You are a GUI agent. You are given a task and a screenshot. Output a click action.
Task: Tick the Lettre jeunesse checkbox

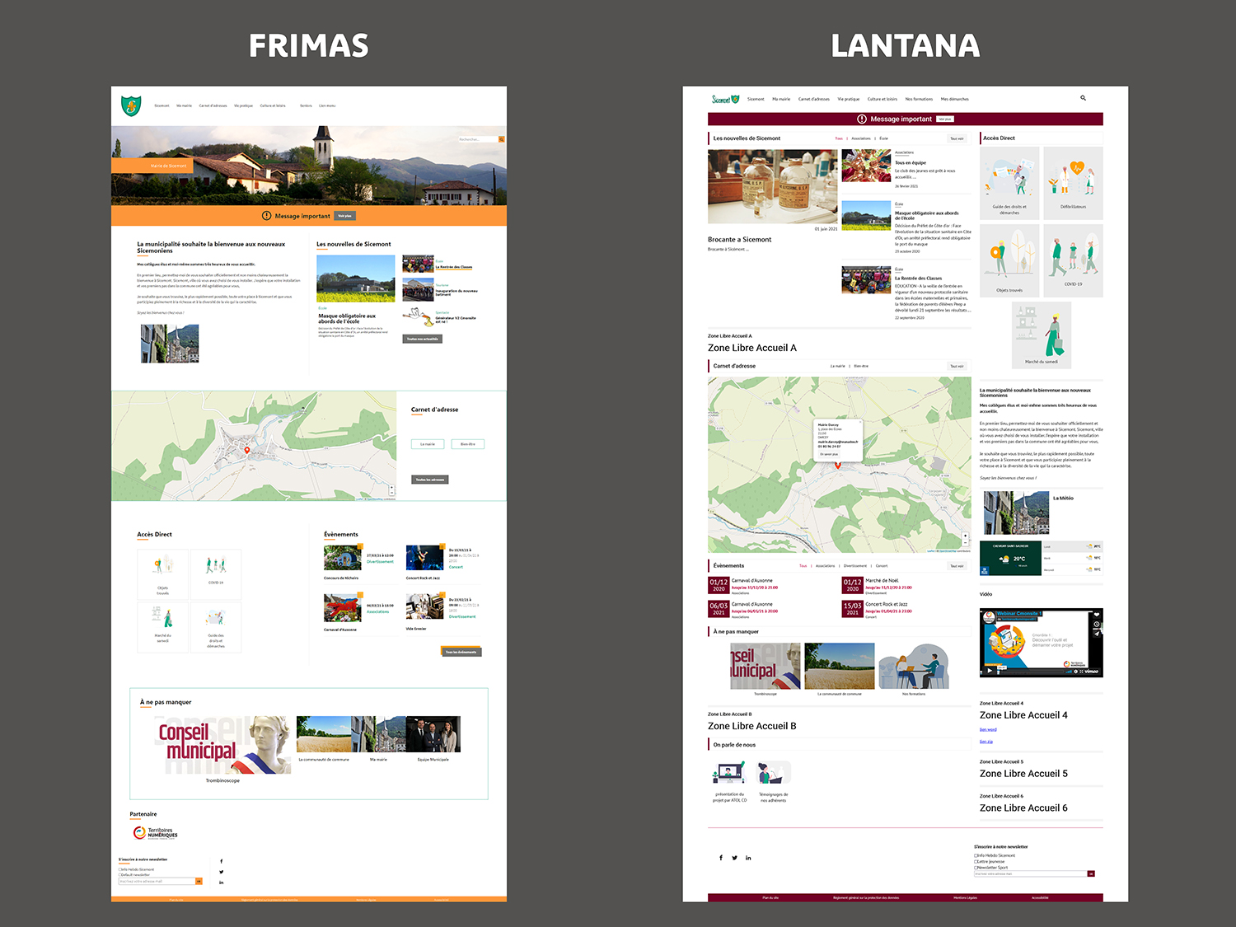(x=976, y=861)
